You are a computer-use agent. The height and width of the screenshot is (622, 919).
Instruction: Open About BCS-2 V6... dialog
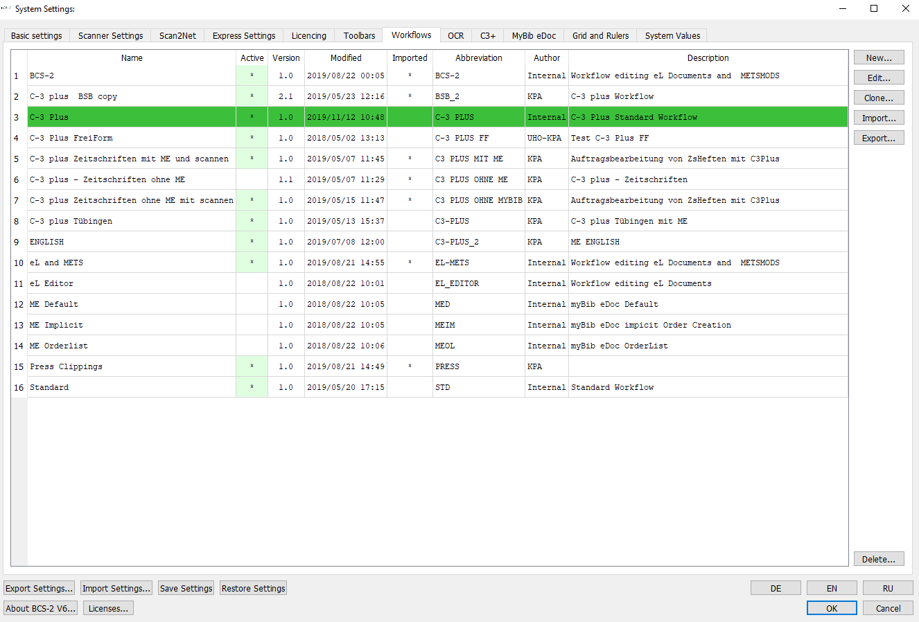point(41,608)
